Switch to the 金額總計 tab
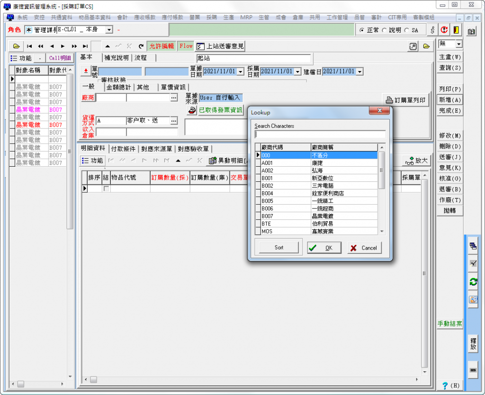Viewport: 485px width, 395px height. pyautogui.click(x=118, y=87)
